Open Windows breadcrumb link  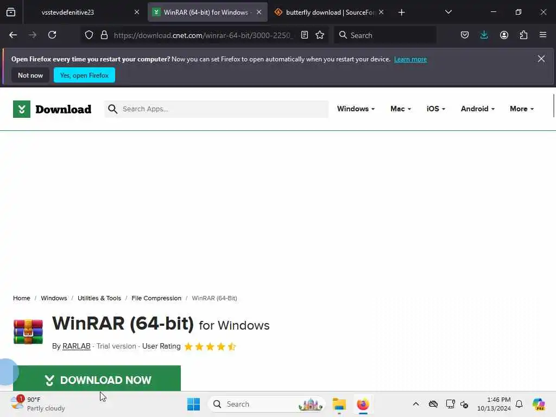click(54, 298)
